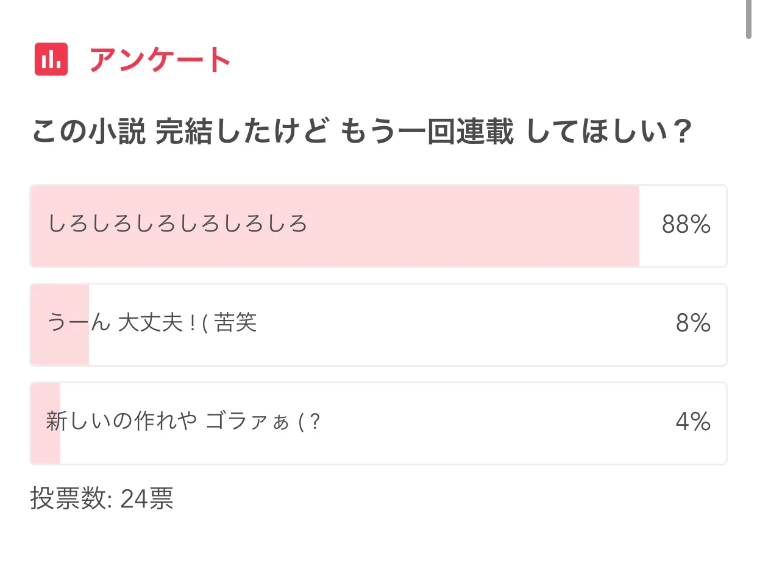Click the 投票数: 24票 vote count text
Viewport: 757px width, 563px height.
(102, 499)
